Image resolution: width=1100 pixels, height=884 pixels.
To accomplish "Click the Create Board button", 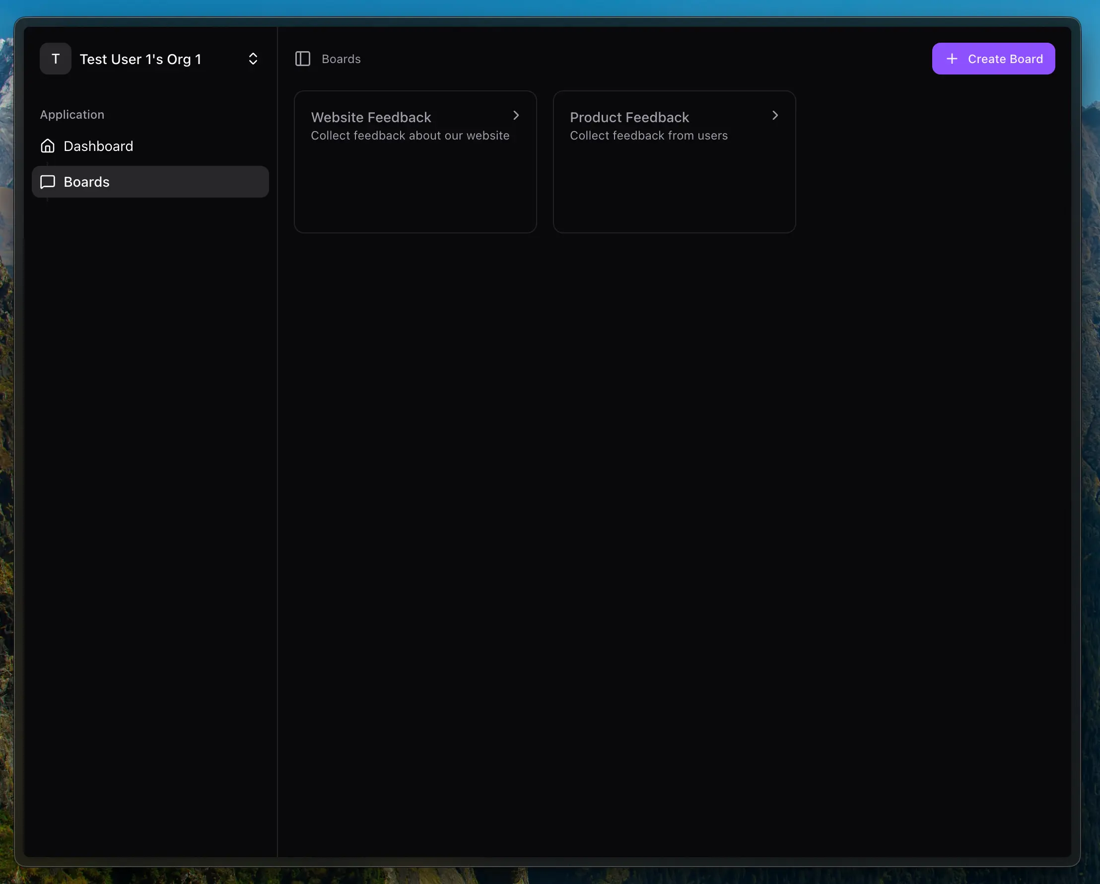I will click(993, 58).
